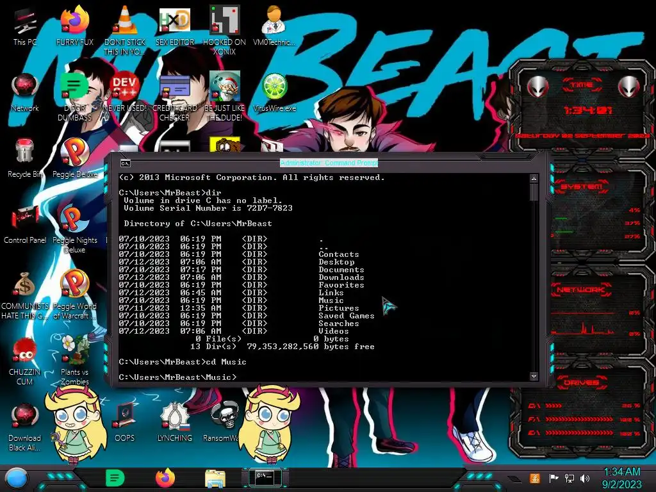
Task: Click the Searches directory entry
Action: [338, 324]
